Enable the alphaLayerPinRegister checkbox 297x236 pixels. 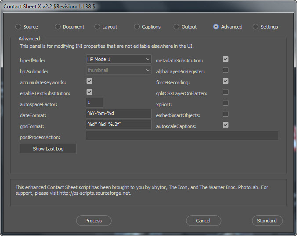[x=225, y=70]
